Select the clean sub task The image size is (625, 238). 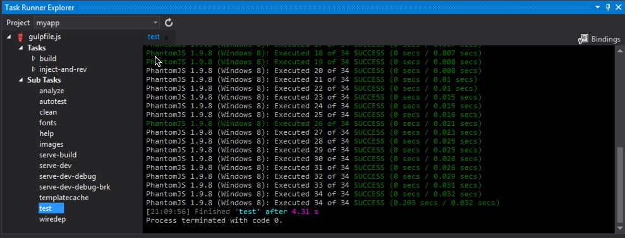point(48,112)
